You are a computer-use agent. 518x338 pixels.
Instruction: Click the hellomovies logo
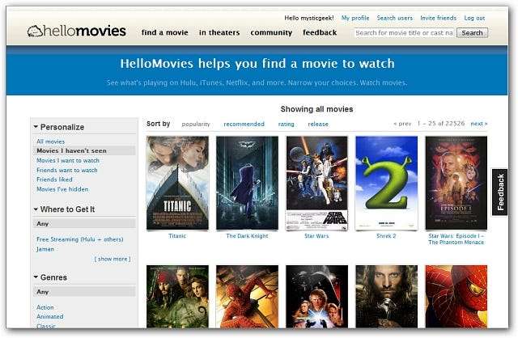coord(76,31)
